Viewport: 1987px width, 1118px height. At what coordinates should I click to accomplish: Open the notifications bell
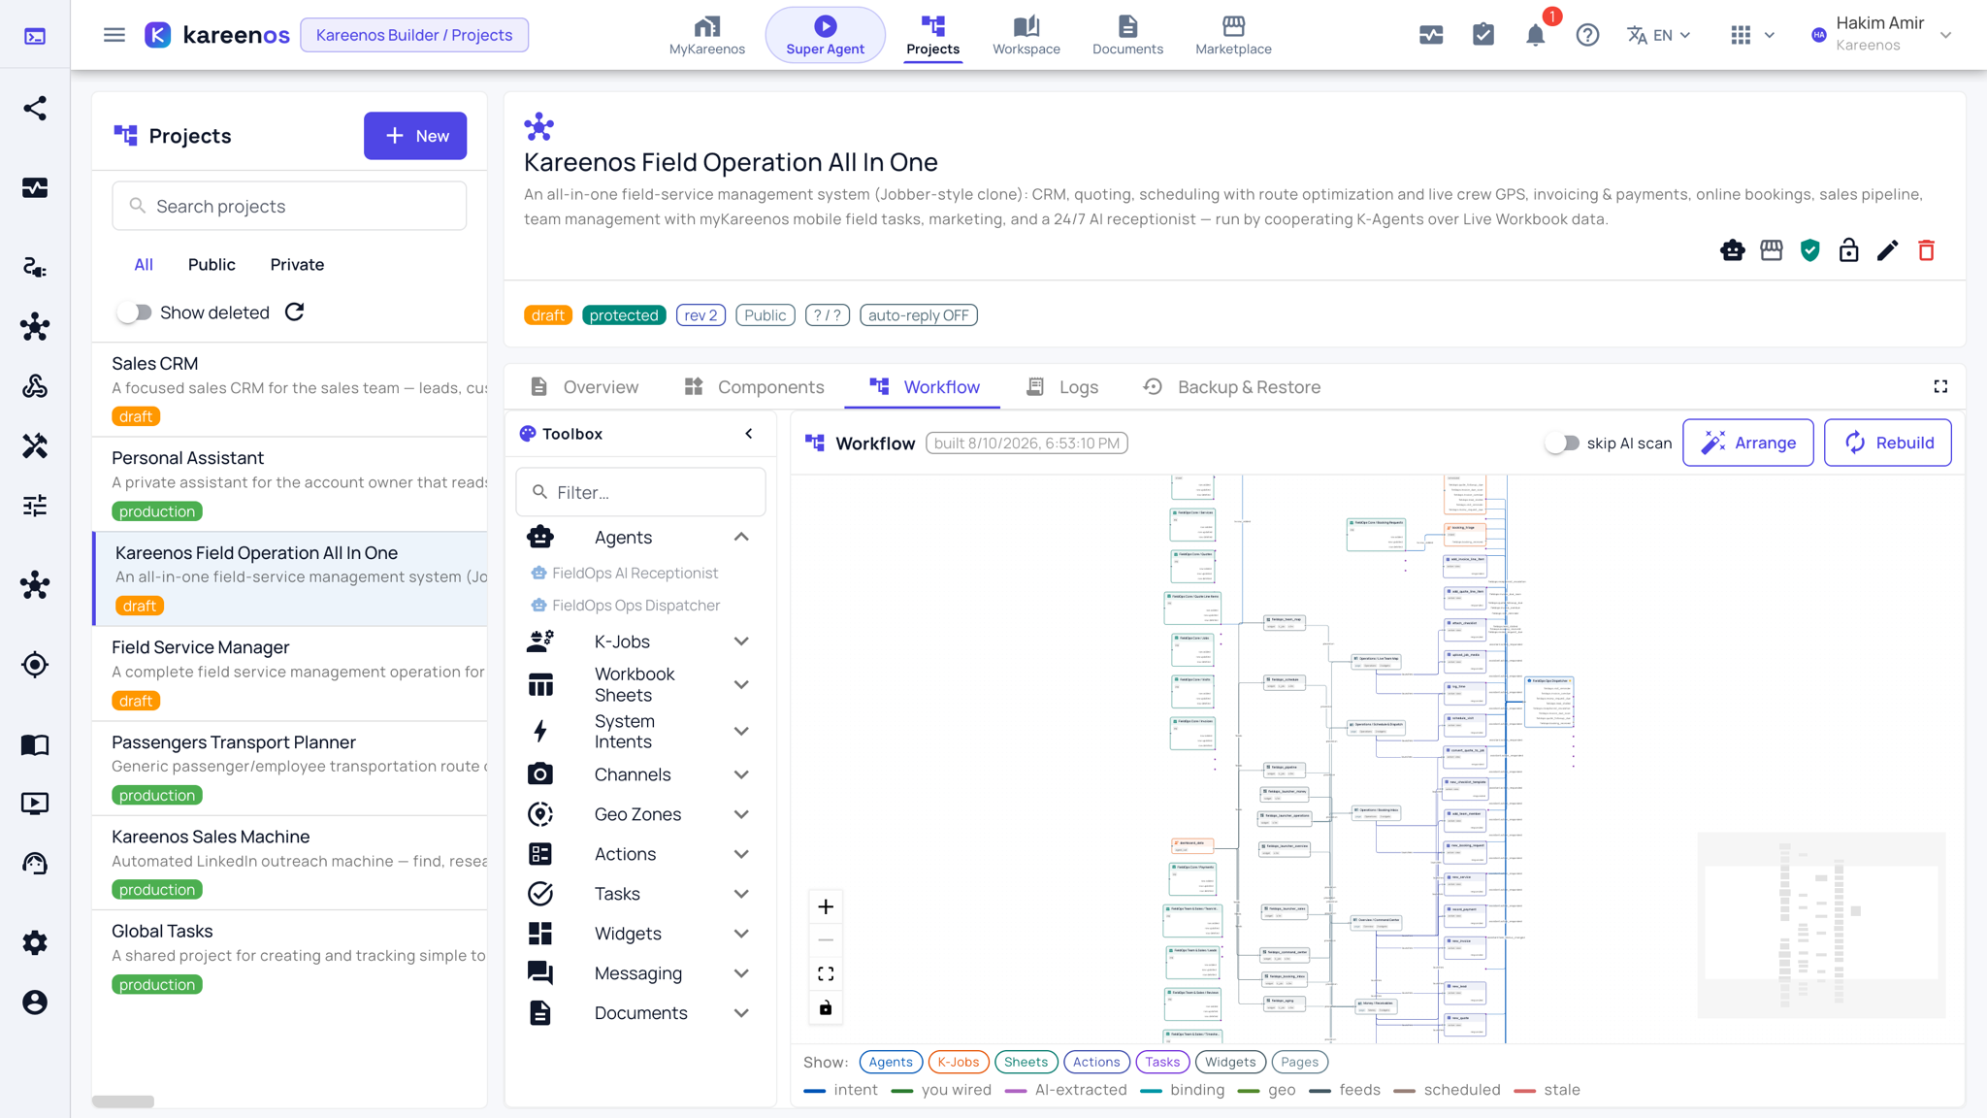point(1535,35)
